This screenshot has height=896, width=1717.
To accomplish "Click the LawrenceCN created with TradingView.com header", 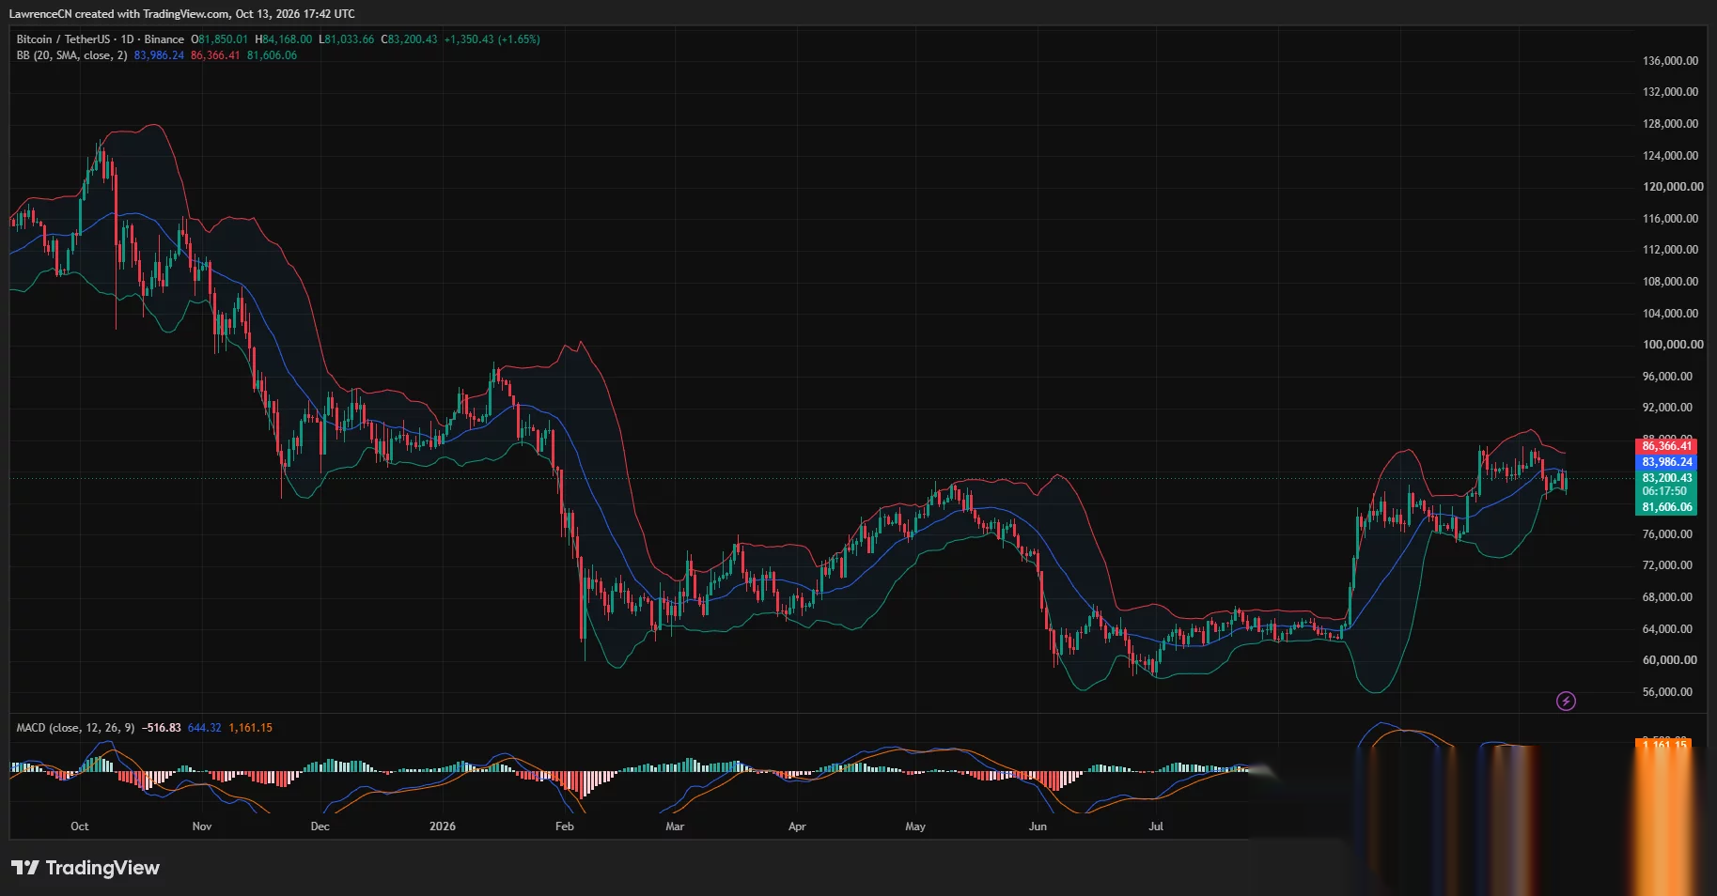I will [x=182, y=14].
